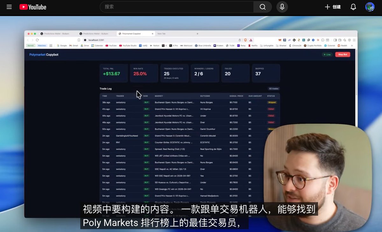Open the Gmail bookmark
This screenshot has width=382, height=232.
point(74,46)
